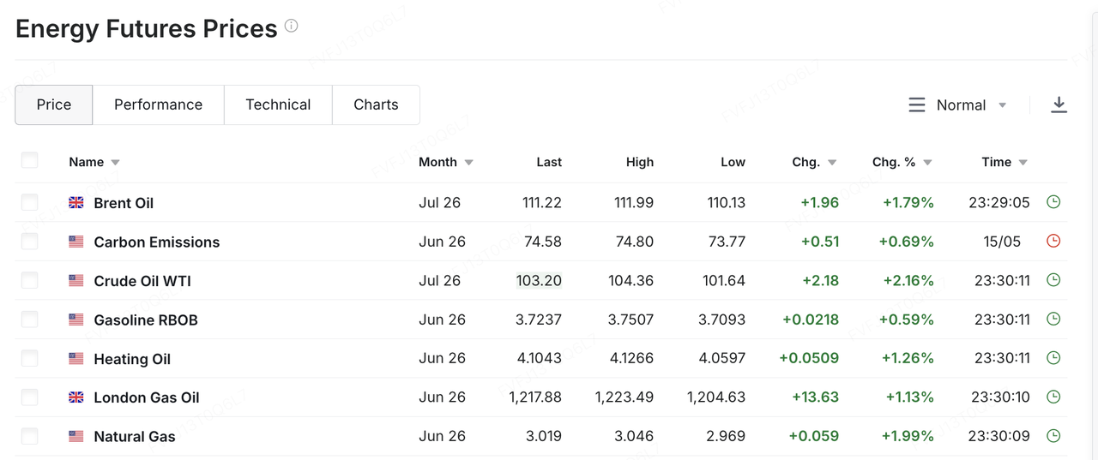This screenshot has height=460, width=1098.
Task: Click the hamburger lines icon next to Normal
Action: click(x=917, y=105)
